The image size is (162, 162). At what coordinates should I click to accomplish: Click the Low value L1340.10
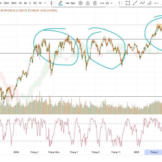coord(22,11)
